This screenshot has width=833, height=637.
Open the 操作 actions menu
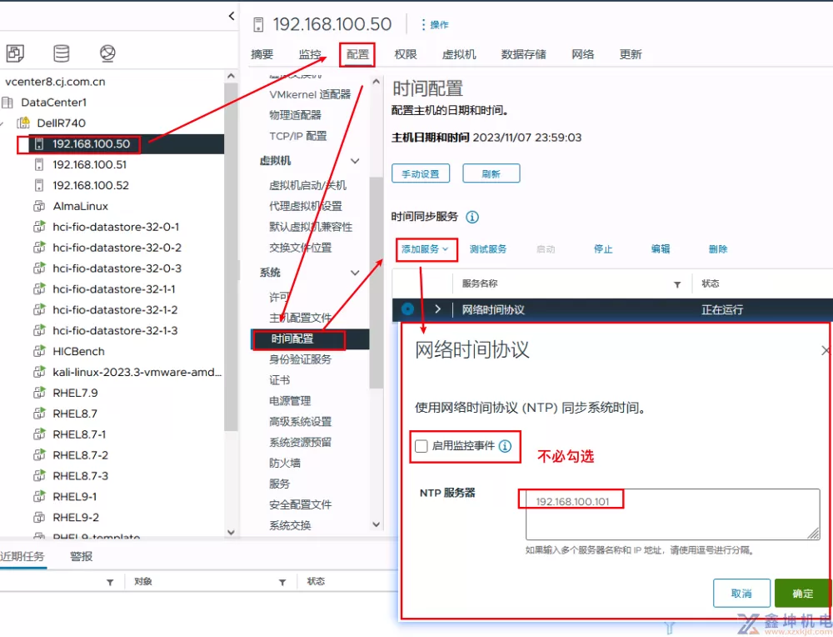435,24
